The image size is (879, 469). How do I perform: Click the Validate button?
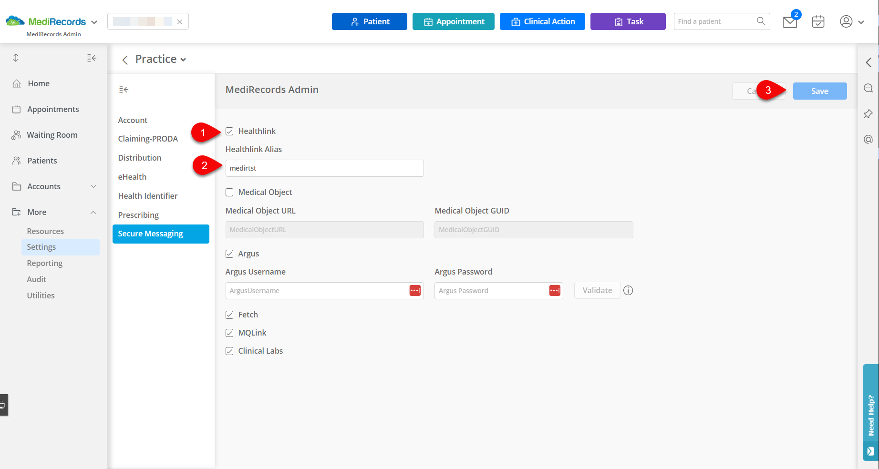pyautogui.click(x=597, y=290)
